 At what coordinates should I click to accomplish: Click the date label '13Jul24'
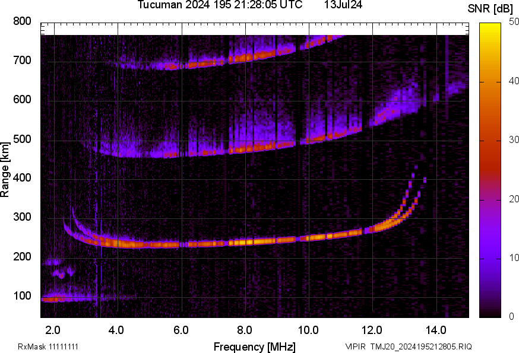pos(343,5)
